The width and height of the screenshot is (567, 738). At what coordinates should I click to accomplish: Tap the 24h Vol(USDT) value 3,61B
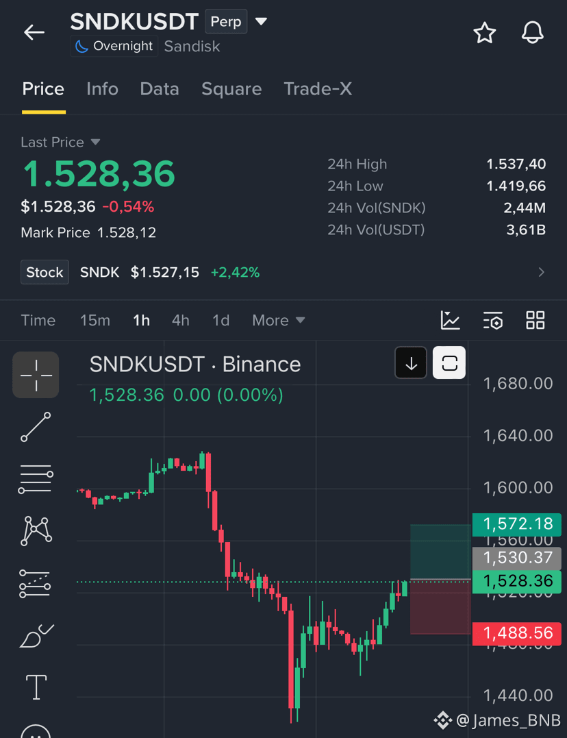[x=526, y=230]
